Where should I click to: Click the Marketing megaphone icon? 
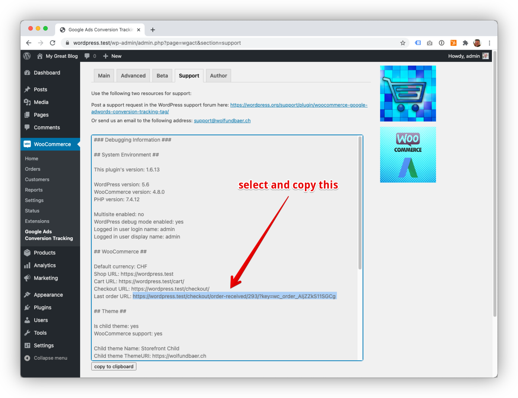coord(28,278)
